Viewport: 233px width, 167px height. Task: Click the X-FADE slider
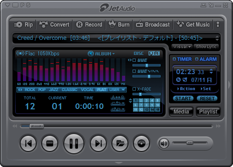[146, 94]
